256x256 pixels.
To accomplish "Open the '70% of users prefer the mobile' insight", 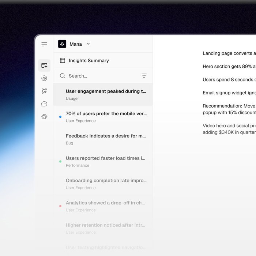I will (x=106, y=117).
